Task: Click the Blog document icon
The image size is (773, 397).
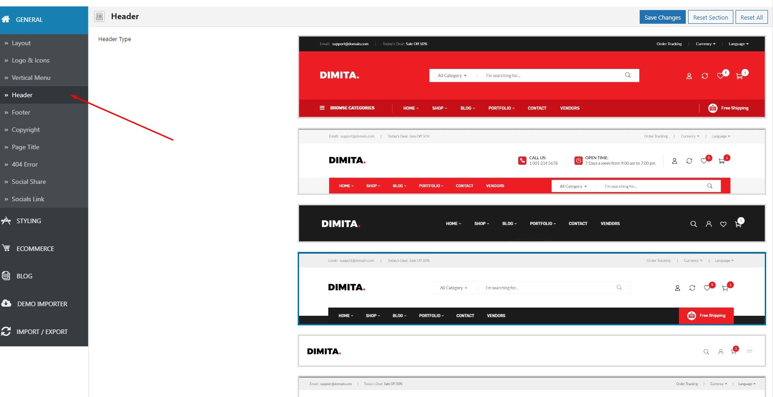Action: click(6, 276)
